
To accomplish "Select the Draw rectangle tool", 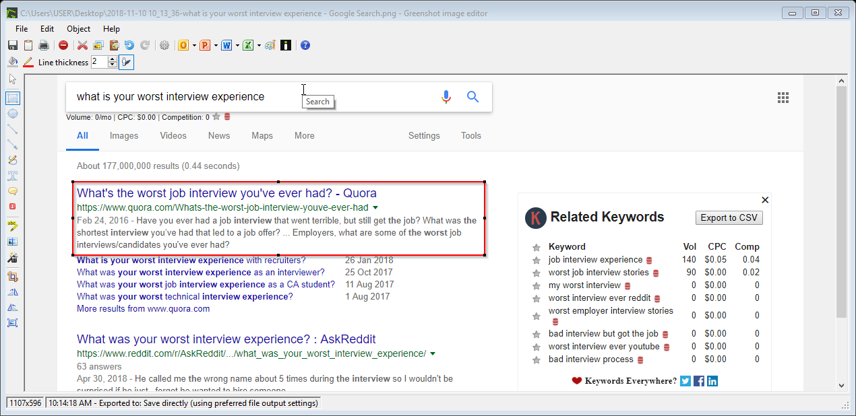I will [12, 98].
